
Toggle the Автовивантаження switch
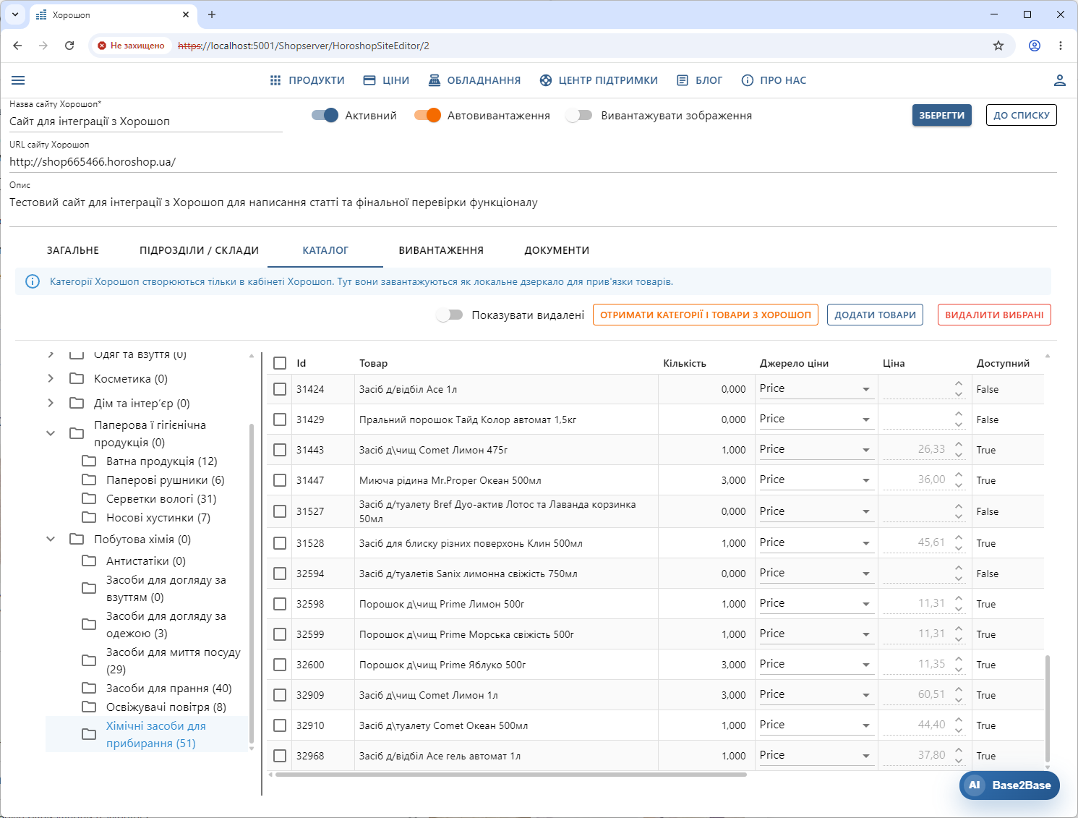coord(427,115)
